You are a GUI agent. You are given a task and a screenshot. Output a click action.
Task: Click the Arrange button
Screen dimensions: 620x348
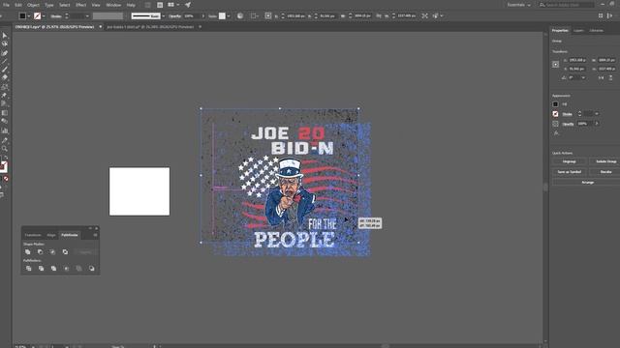pos(588,183)
